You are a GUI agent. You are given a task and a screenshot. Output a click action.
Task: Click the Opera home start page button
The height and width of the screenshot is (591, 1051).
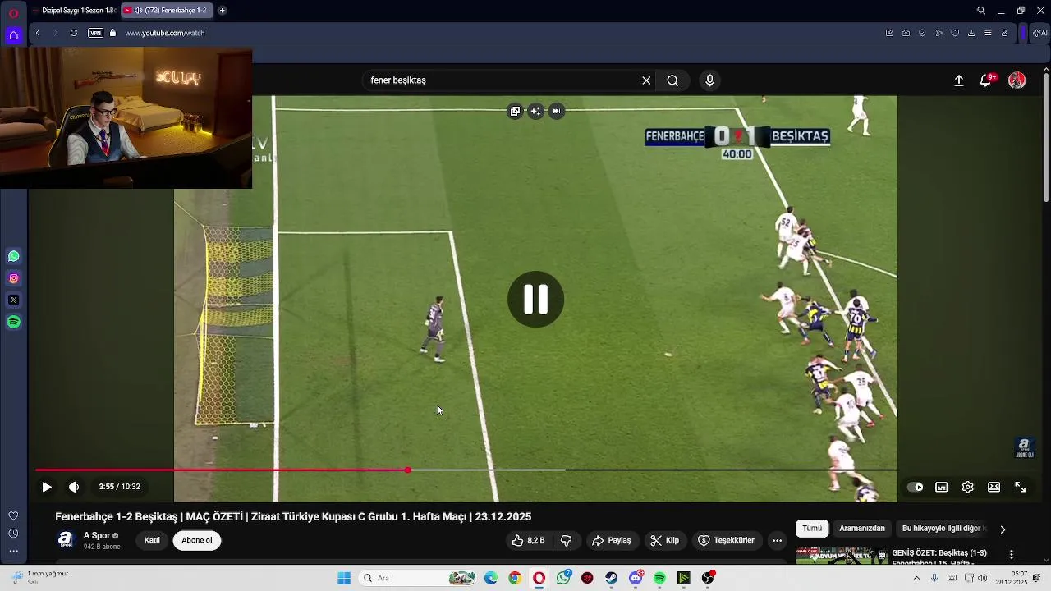[x=13, y=34]
